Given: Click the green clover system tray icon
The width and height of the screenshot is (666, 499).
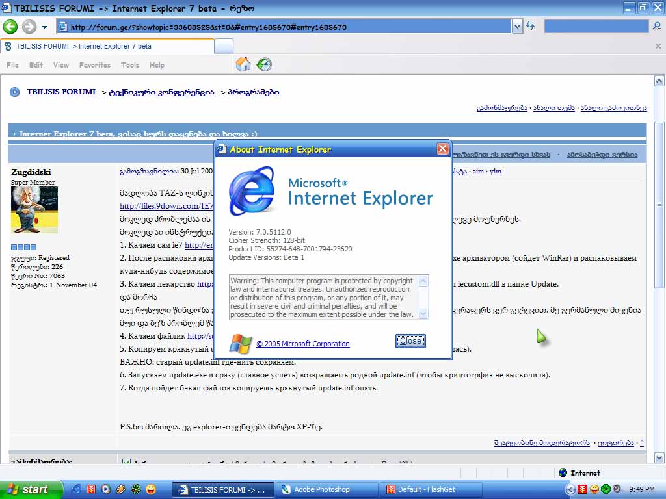Looking at the screenshot, I should click(x=606, y=490).
